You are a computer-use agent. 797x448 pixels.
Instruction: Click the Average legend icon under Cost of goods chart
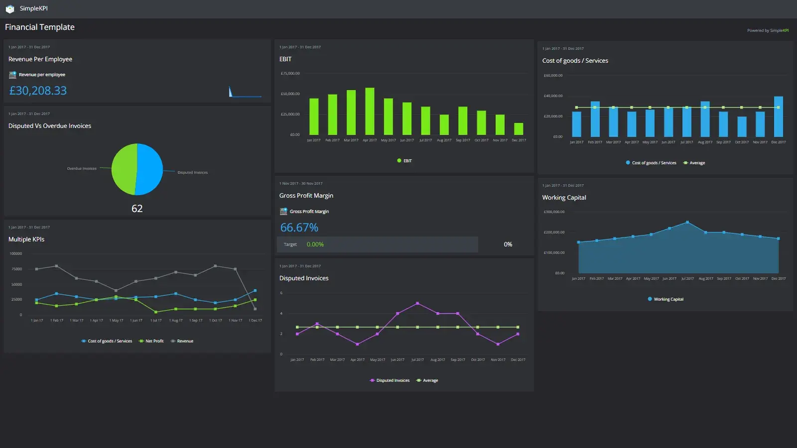(686, 163)
